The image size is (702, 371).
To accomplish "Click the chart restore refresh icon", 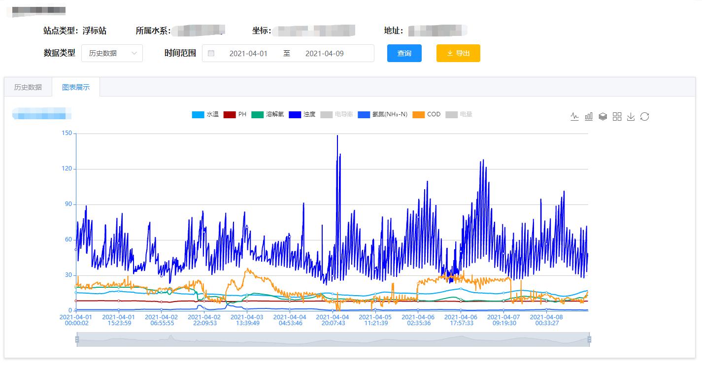I will coord(644,117).
